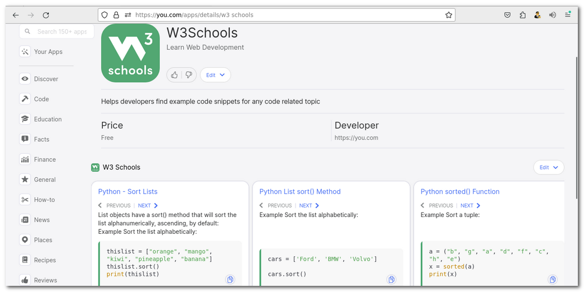
Task: Open the Facts category
Action: (x=34, y=139)
